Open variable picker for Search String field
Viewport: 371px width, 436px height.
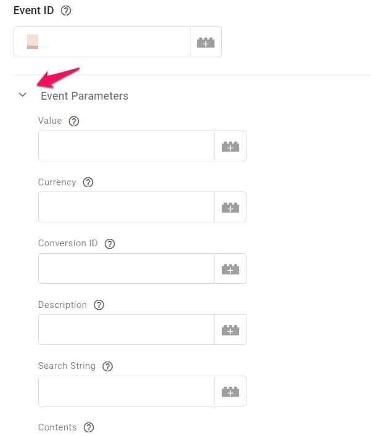pyautogui.click(x=230, y=391)
